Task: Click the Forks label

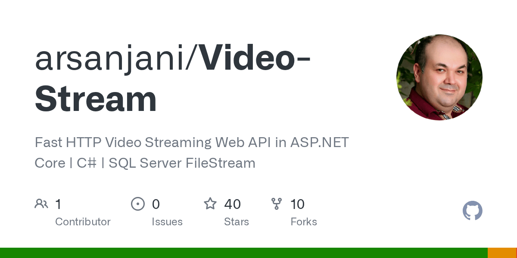Action: click(304, 222)
